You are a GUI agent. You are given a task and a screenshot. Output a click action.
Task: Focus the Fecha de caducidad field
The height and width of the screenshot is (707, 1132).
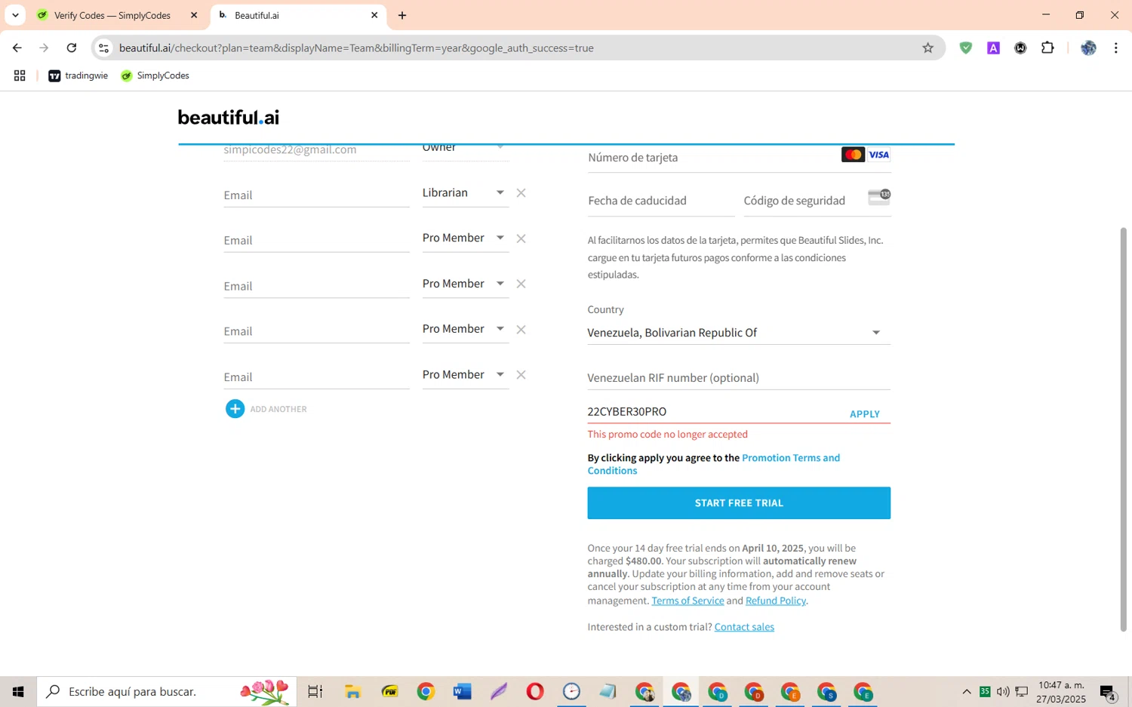(661, 201)
